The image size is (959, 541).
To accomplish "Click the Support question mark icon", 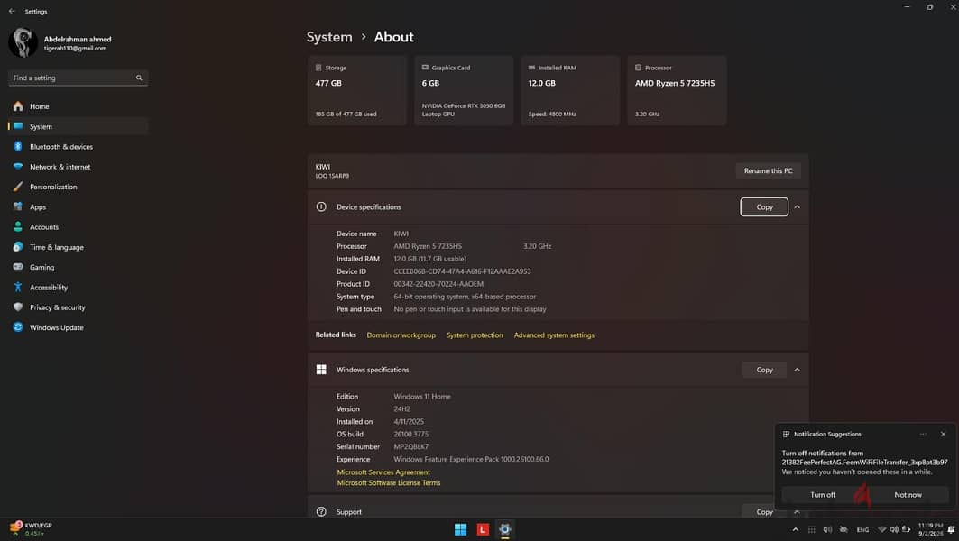I will pos(321,511).
